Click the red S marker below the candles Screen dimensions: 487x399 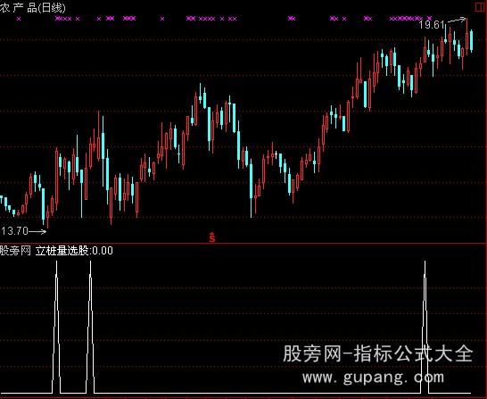click(x=212, y=237)
